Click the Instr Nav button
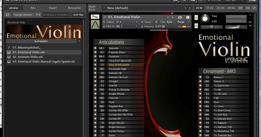The height and width of the screenshot is (137, 261). 78,15
